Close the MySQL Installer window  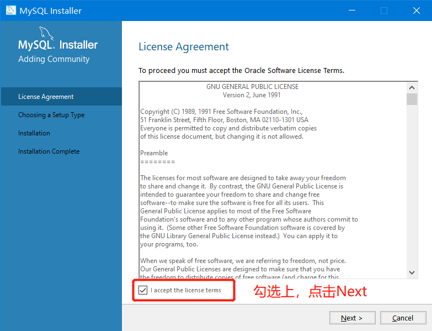pos(417,10)
